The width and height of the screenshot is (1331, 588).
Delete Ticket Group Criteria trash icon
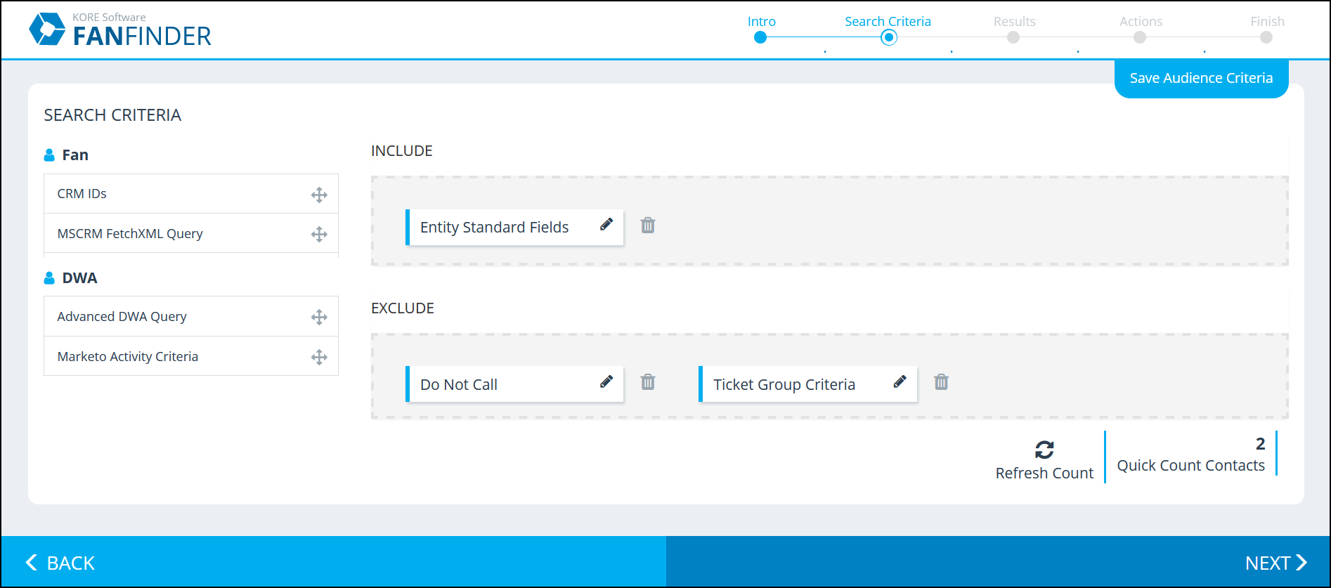pos(941,382)
